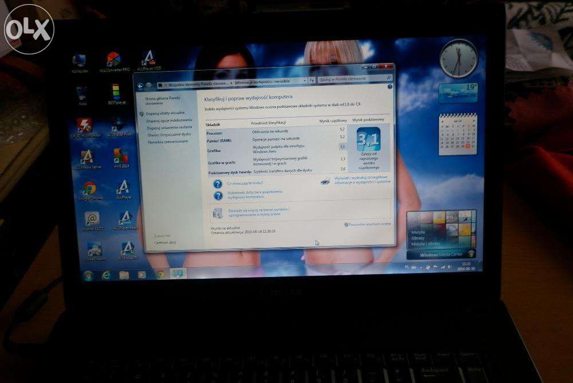Open Windows Media Player on taskbar
The height and width of the screenshot is (383, 573).
pos(142,275)
